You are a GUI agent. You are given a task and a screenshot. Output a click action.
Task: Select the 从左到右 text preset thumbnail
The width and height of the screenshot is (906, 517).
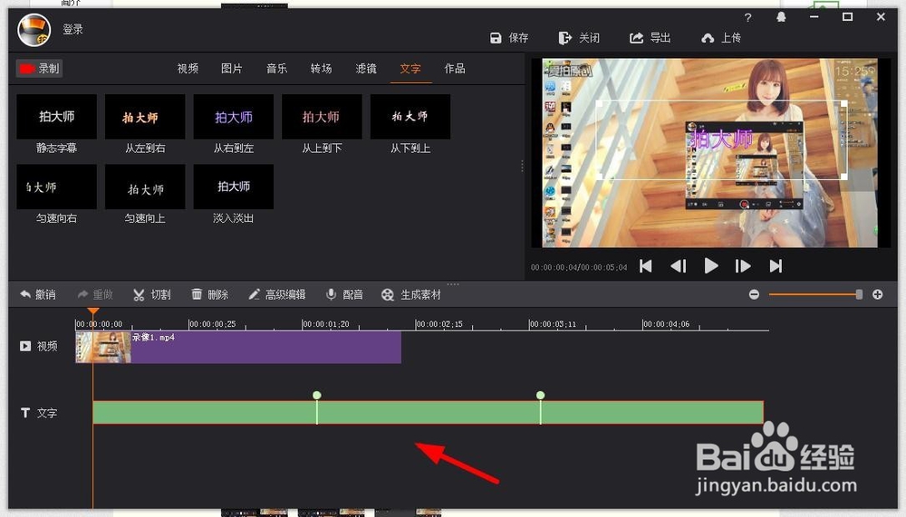click(145, 117)
